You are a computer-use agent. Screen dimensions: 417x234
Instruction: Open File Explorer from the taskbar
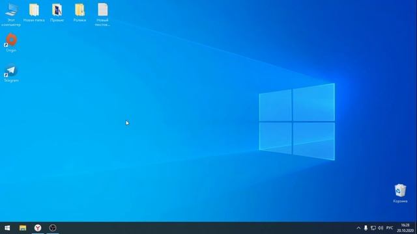(23, 228)
